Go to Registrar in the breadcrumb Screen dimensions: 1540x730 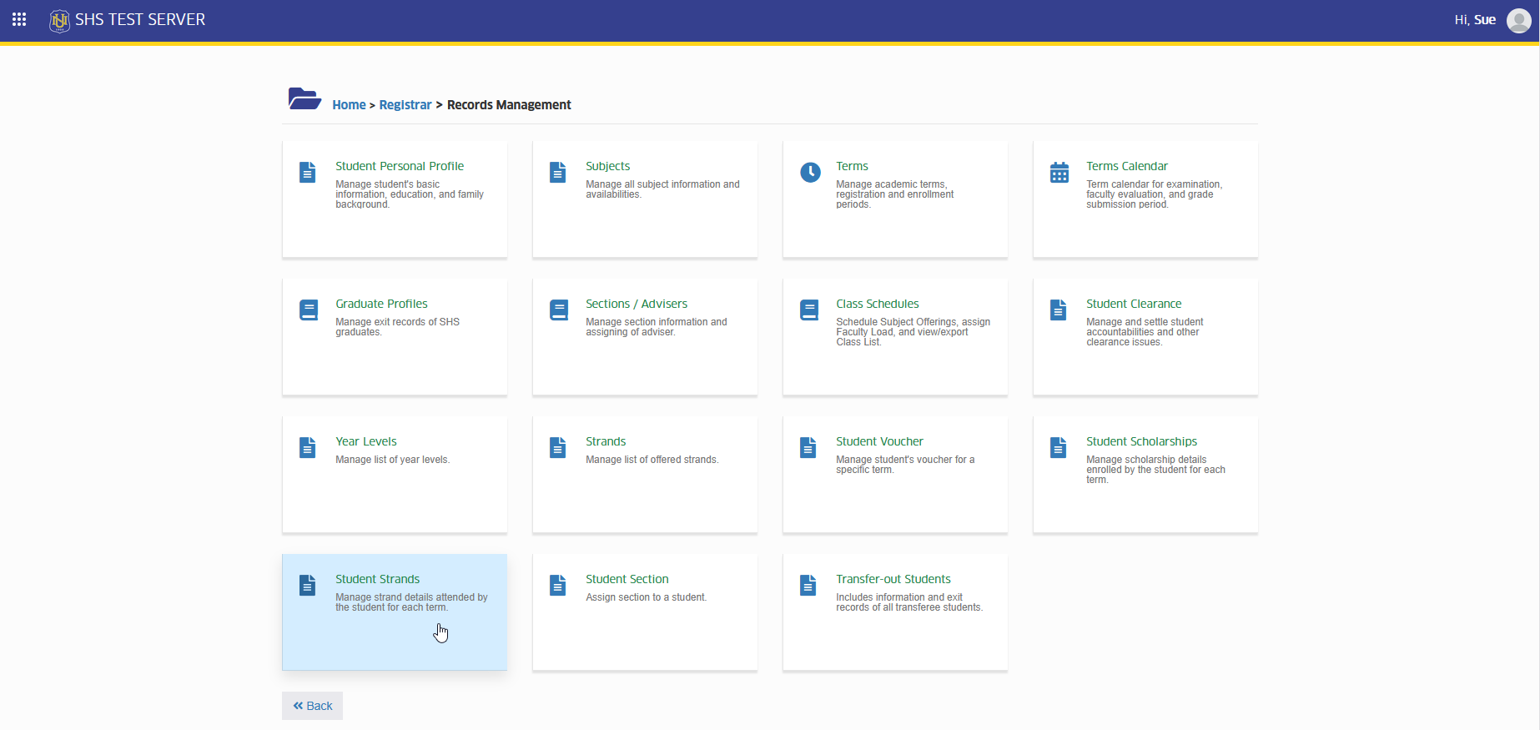405,105
